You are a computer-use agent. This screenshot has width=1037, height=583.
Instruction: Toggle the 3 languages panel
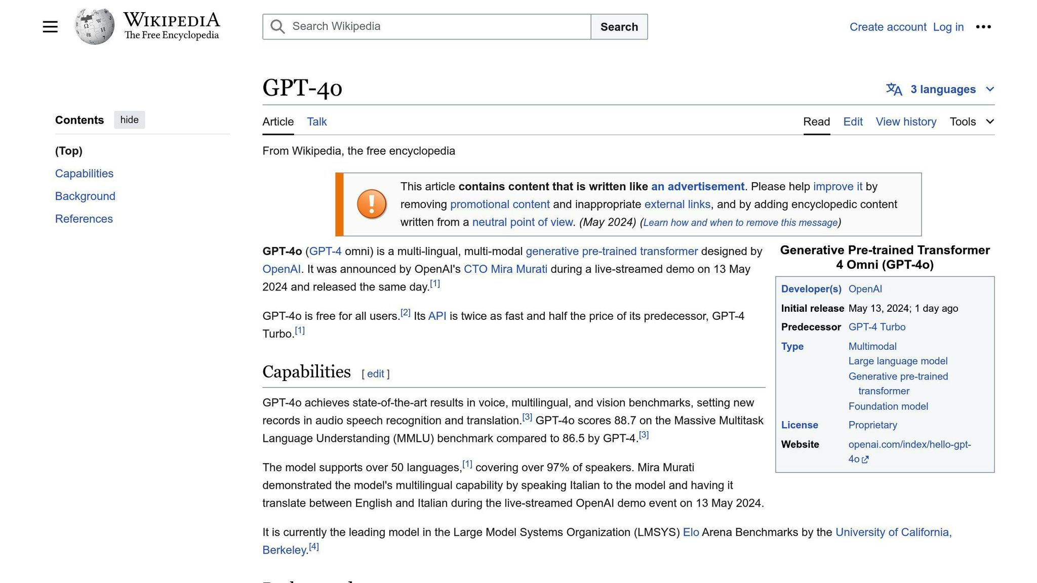pyautogui.click(x=943, y=89)
